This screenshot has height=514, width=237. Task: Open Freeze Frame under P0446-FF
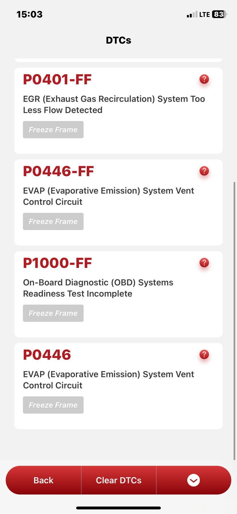pyautogui.click(x=53, y=221)
